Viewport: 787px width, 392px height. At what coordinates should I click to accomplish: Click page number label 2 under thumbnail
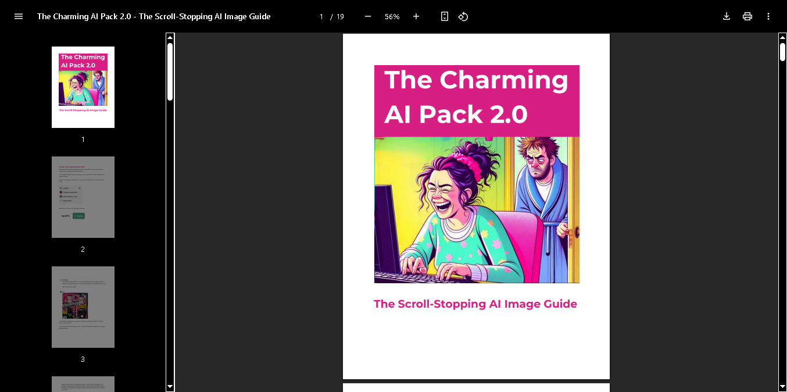point(83,250)
